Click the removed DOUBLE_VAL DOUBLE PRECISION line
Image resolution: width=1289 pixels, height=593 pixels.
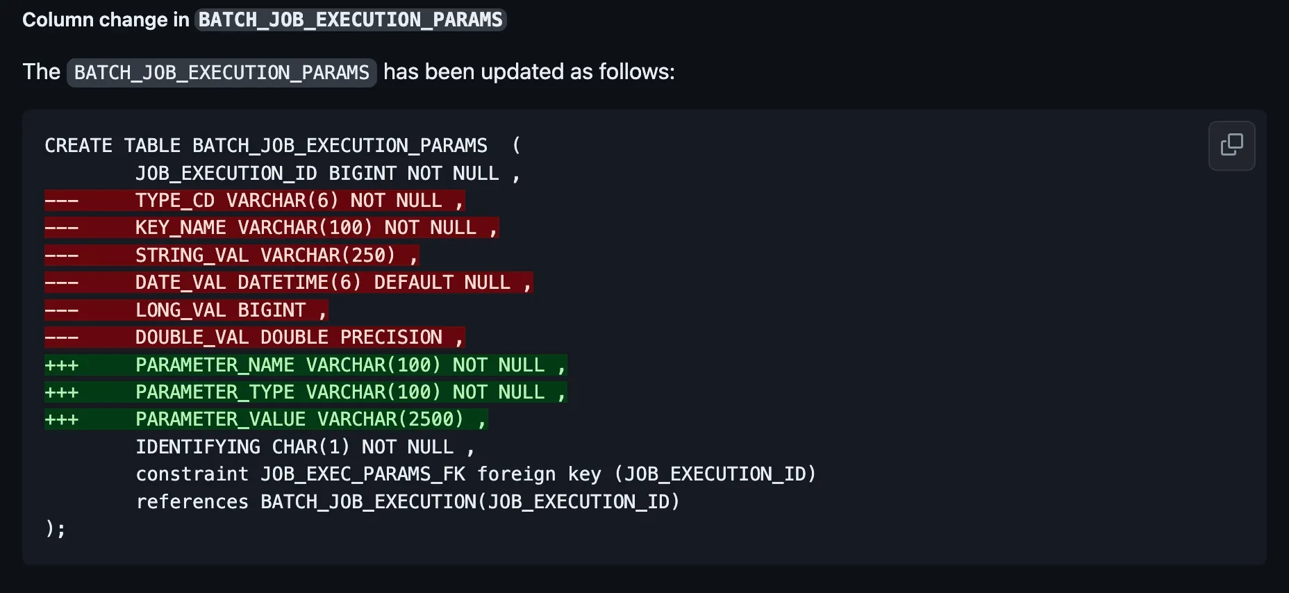[255, 337]
